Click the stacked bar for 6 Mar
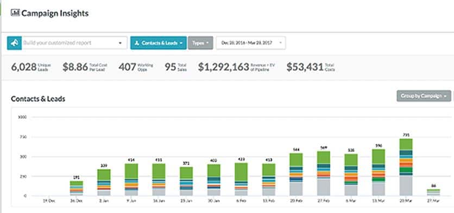Viewport: 454px width, 213px height. 351,175
